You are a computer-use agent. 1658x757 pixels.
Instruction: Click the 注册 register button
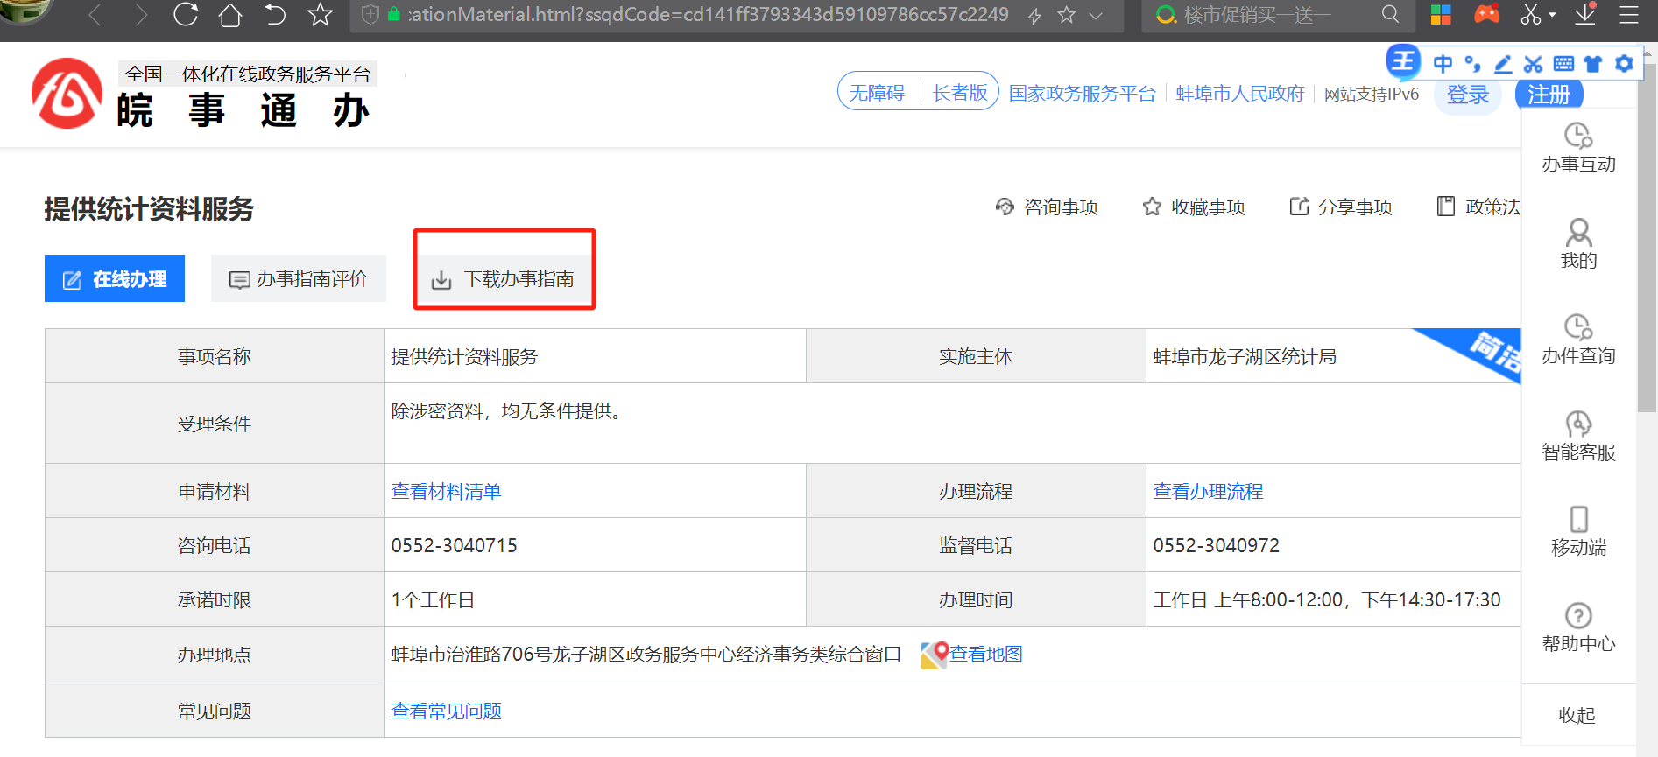point(1549,95)
